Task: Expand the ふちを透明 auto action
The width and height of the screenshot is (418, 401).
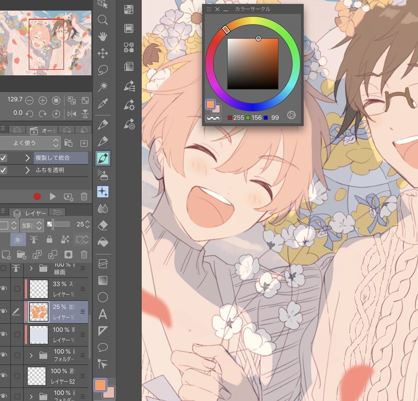Action: point(27,170)
